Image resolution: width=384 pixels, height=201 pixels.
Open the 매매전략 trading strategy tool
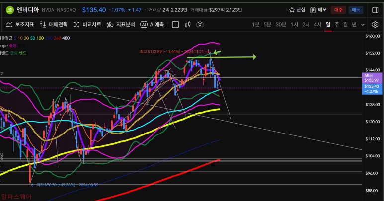point(53,24)
